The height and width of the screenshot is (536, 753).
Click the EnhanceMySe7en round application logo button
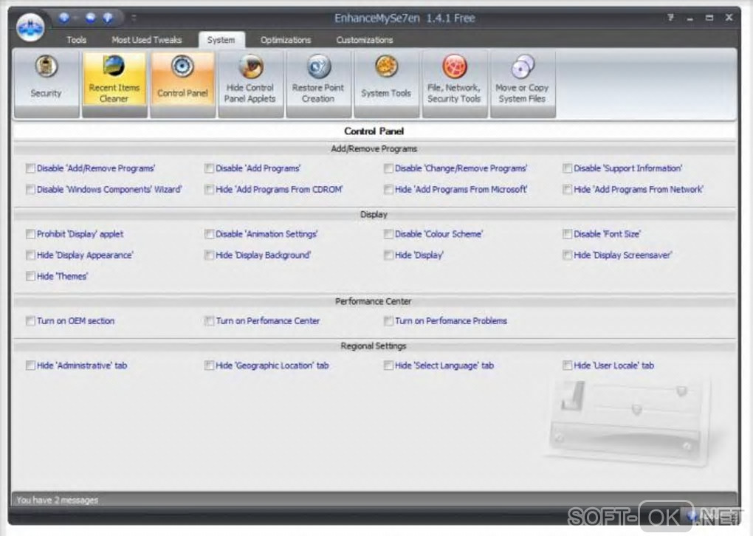click(x=30, y=27)
